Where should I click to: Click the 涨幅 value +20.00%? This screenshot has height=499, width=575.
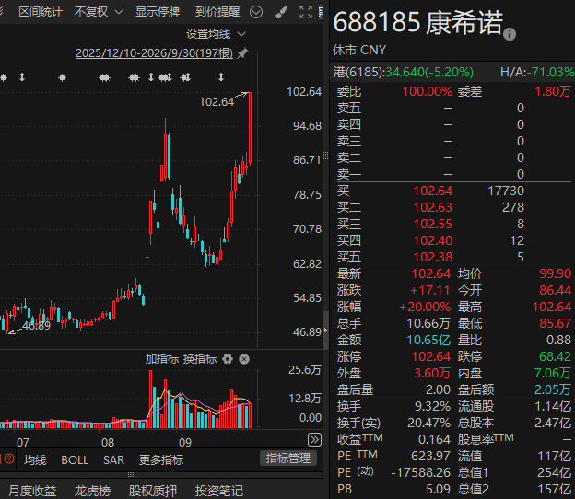[x=425, y=307]
